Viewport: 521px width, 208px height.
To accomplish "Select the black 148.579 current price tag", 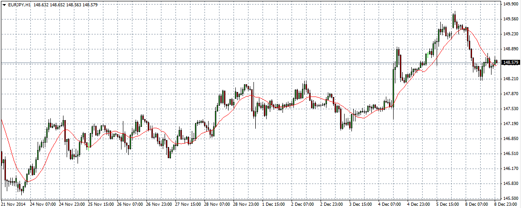I will (511, 63).
